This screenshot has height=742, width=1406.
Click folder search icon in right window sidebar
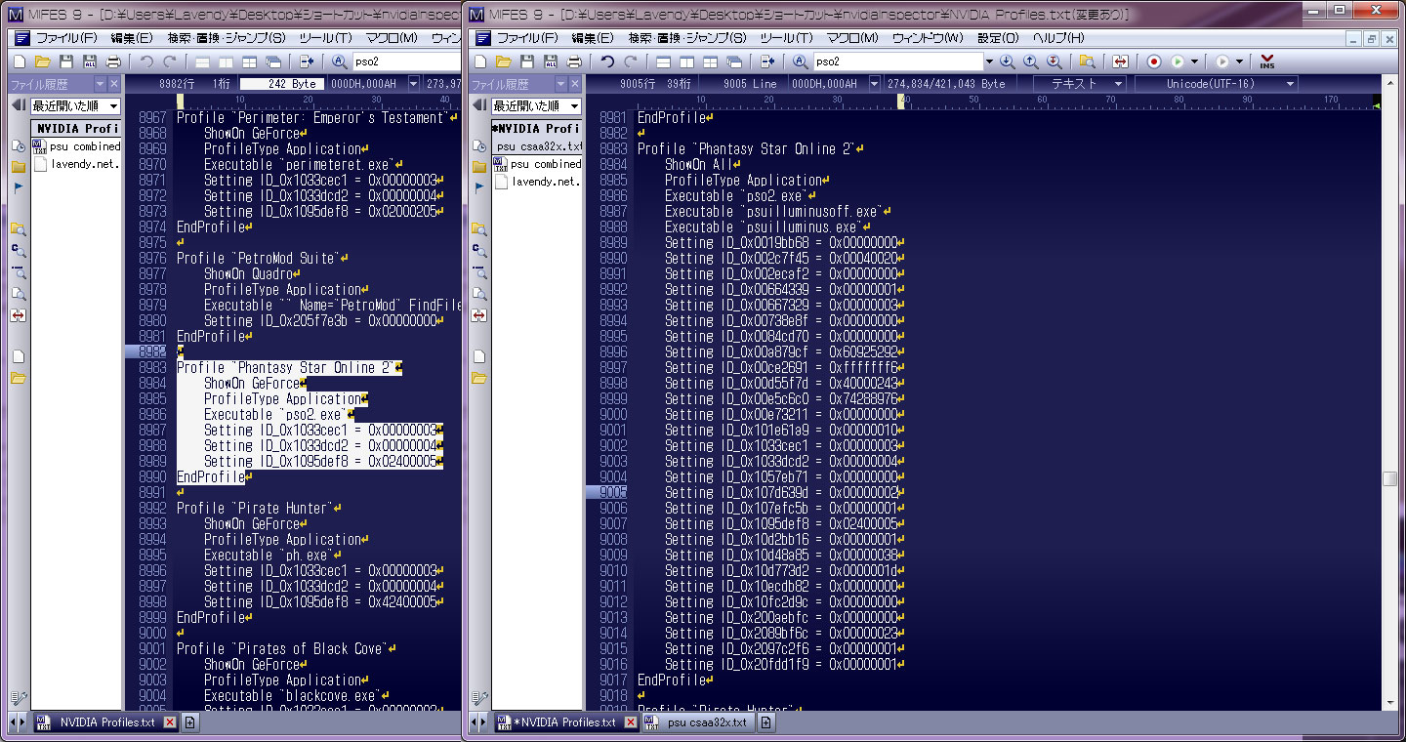pos(478,229)
